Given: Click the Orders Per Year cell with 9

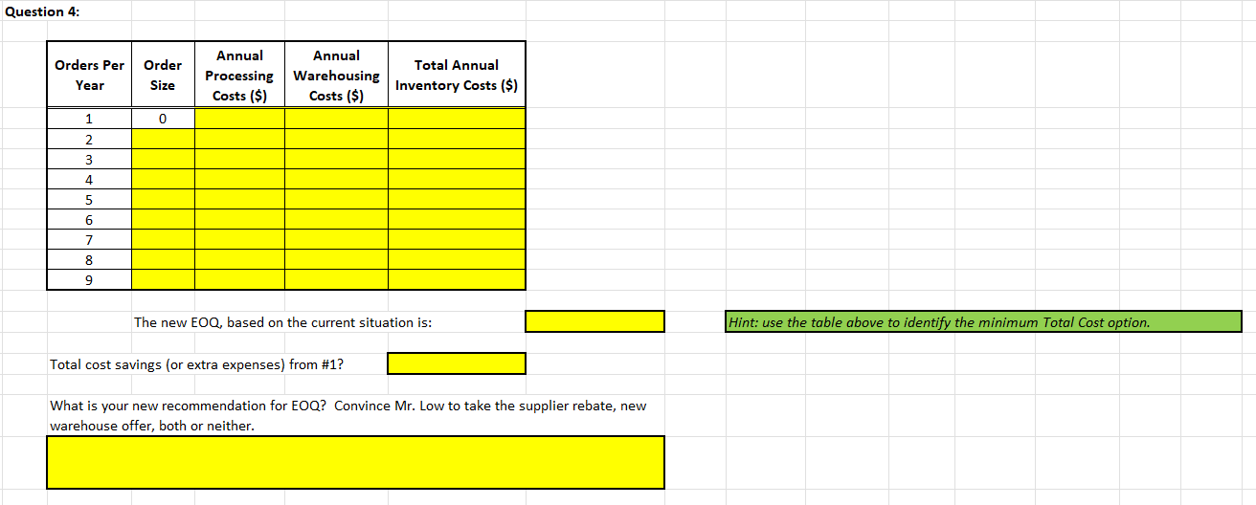Looking at the screenshot, I should click(89, 279).
